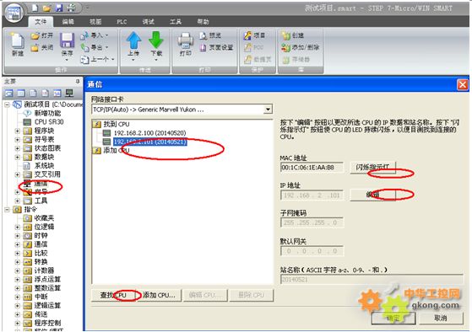The width and height of the screenshot is (472, 332).
Task: Expand the 时钟 instruction folder
Action: point(18,236)
